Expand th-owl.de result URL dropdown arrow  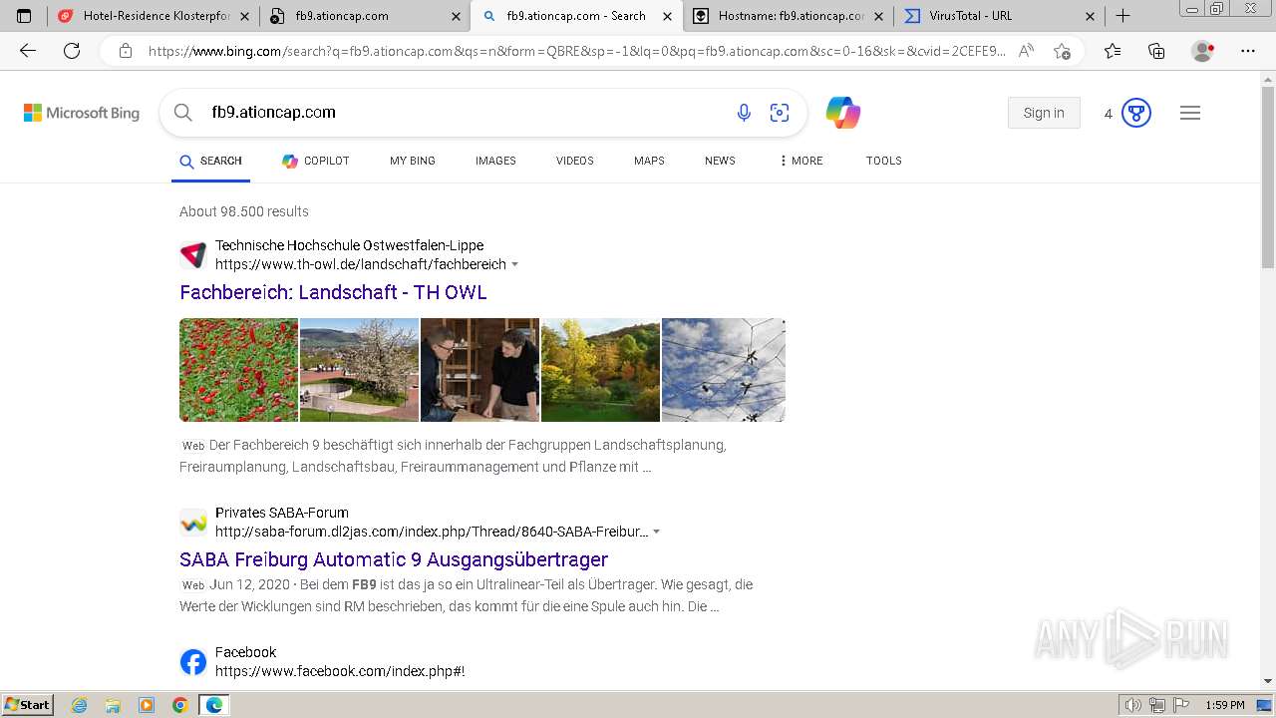[x=515, y=265]
